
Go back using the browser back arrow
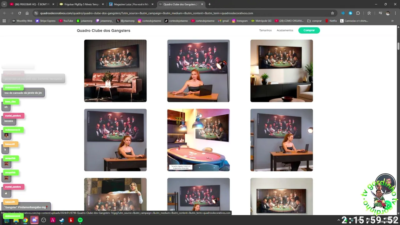[4, 13]
